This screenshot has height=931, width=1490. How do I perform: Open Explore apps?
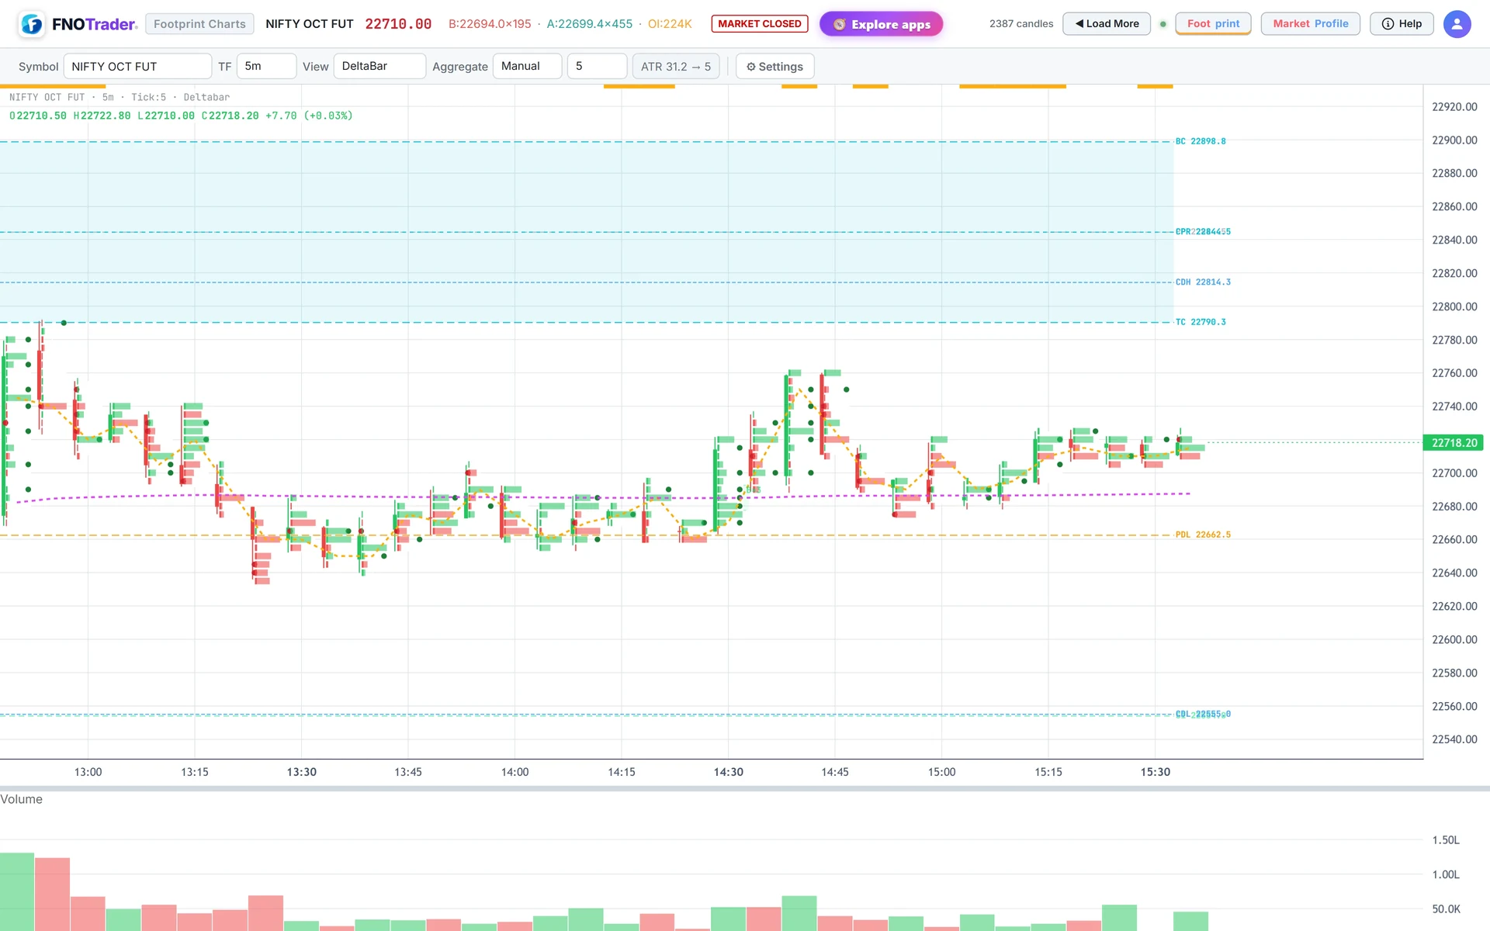[881, 24]
